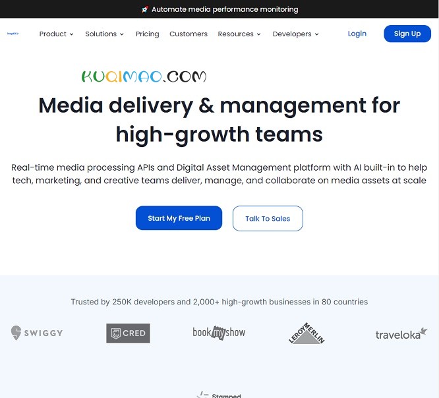
Task: Open the CRED customer logo
Action: (128, 333)
